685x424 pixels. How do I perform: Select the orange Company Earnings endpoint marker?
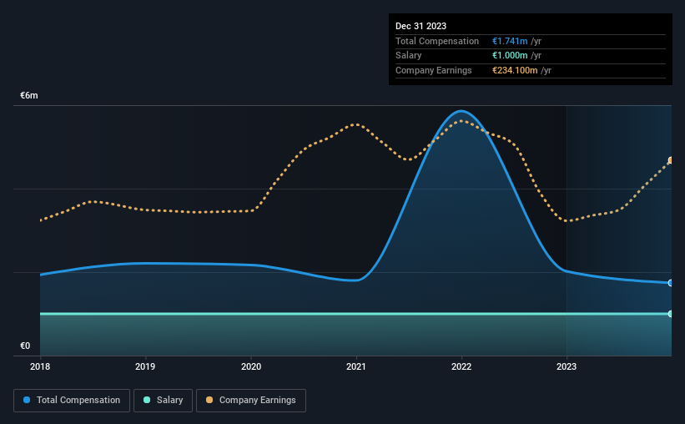tap(671, 160)
